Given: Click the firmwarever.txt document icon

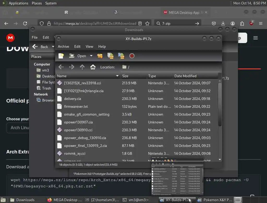Looking at the screenshot, I should pos(59,106).
